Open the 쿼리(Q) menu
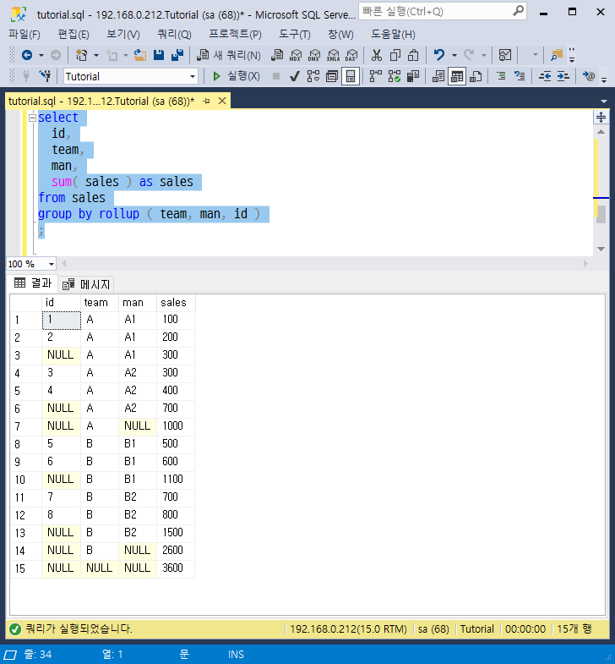Viewport: 615px width, 664px height. tap(174, 35)
